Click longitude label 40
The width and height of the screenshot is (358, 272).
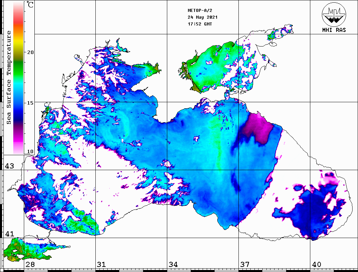(x=316, y=265)
